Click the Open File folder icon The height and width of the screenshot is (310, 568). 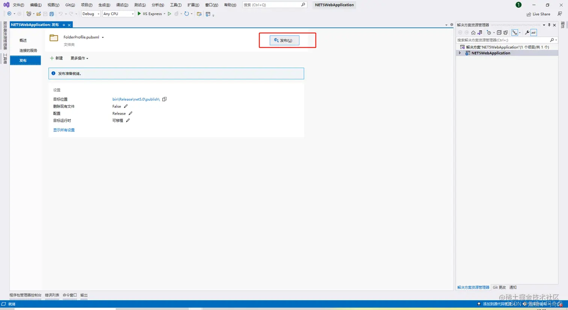click(39, 14)
